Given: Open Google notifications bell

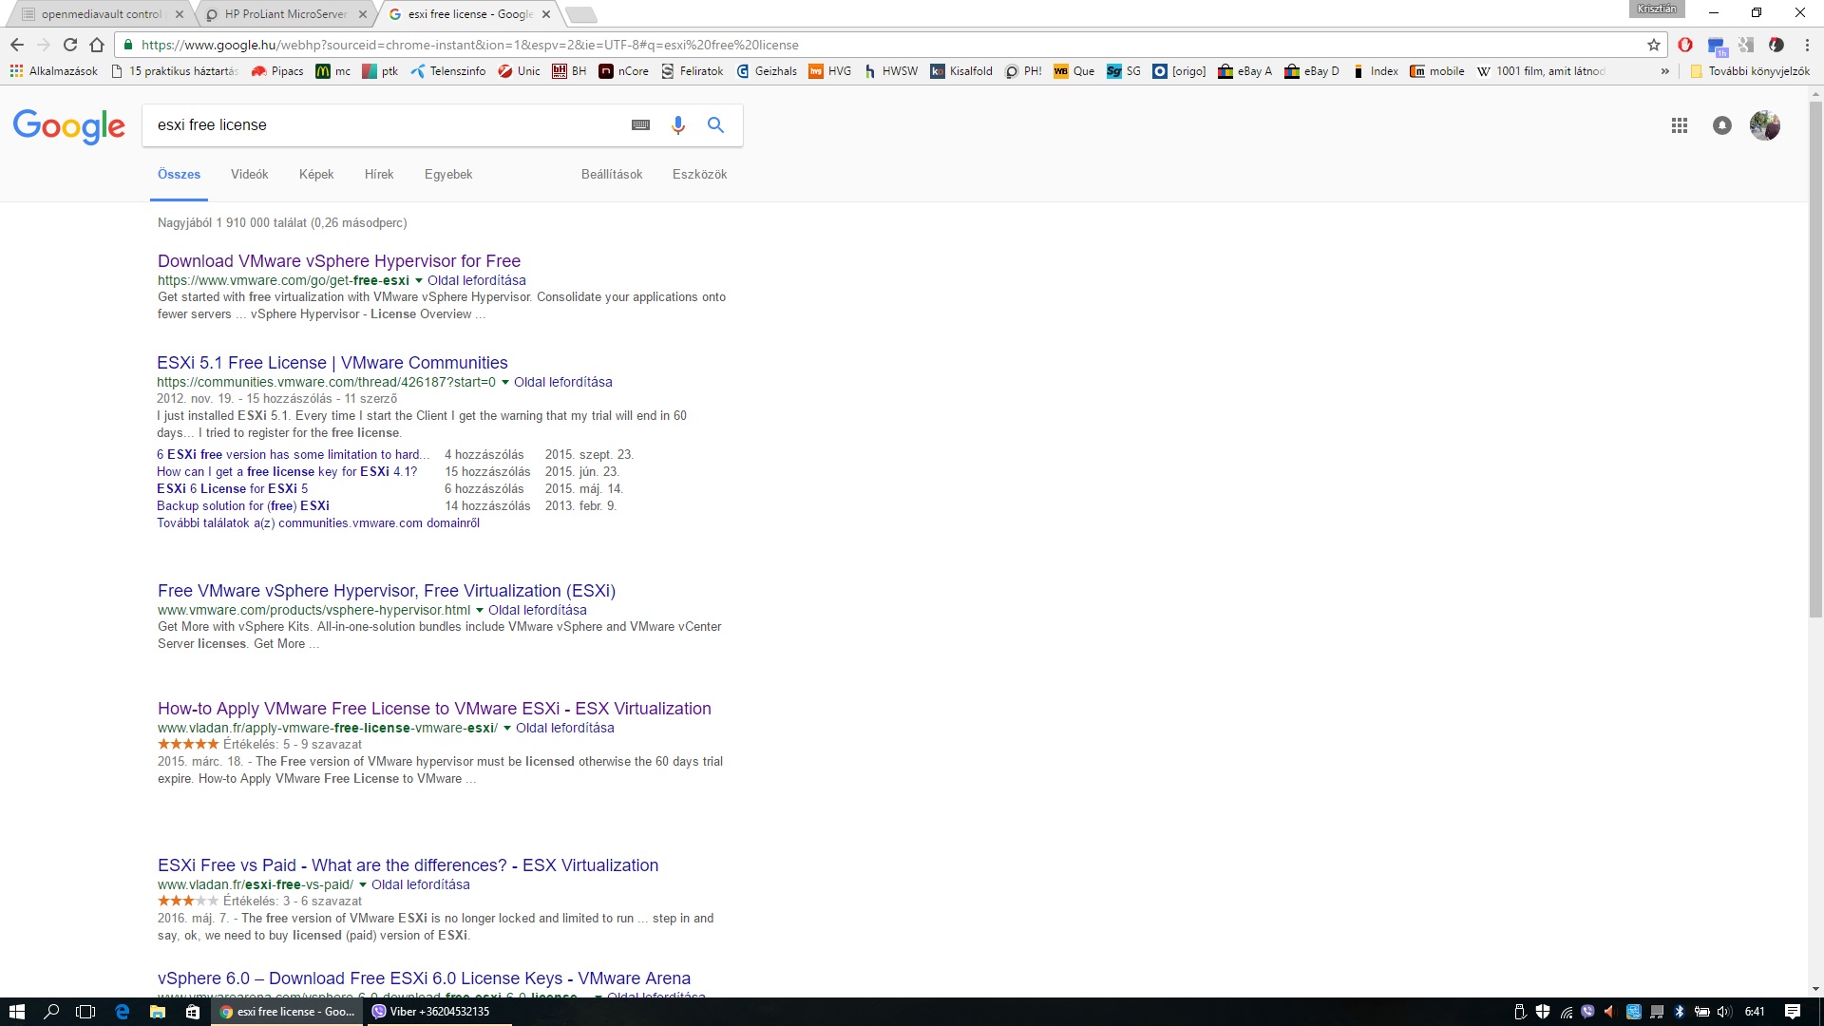Looking at the screenshot, I should coord(1722,125).
